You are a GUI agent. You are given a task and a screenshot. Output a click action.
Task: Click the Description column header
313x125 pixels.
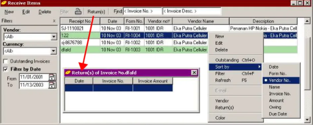point(263,21)
